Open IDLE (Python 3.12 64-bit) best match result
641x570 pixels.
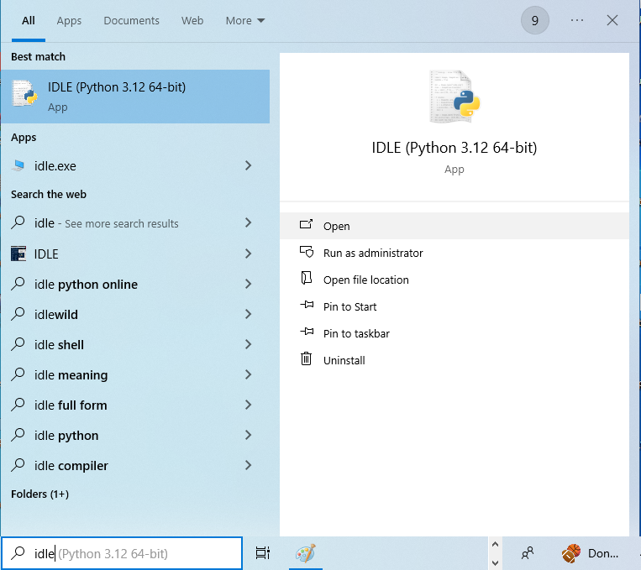135,97
